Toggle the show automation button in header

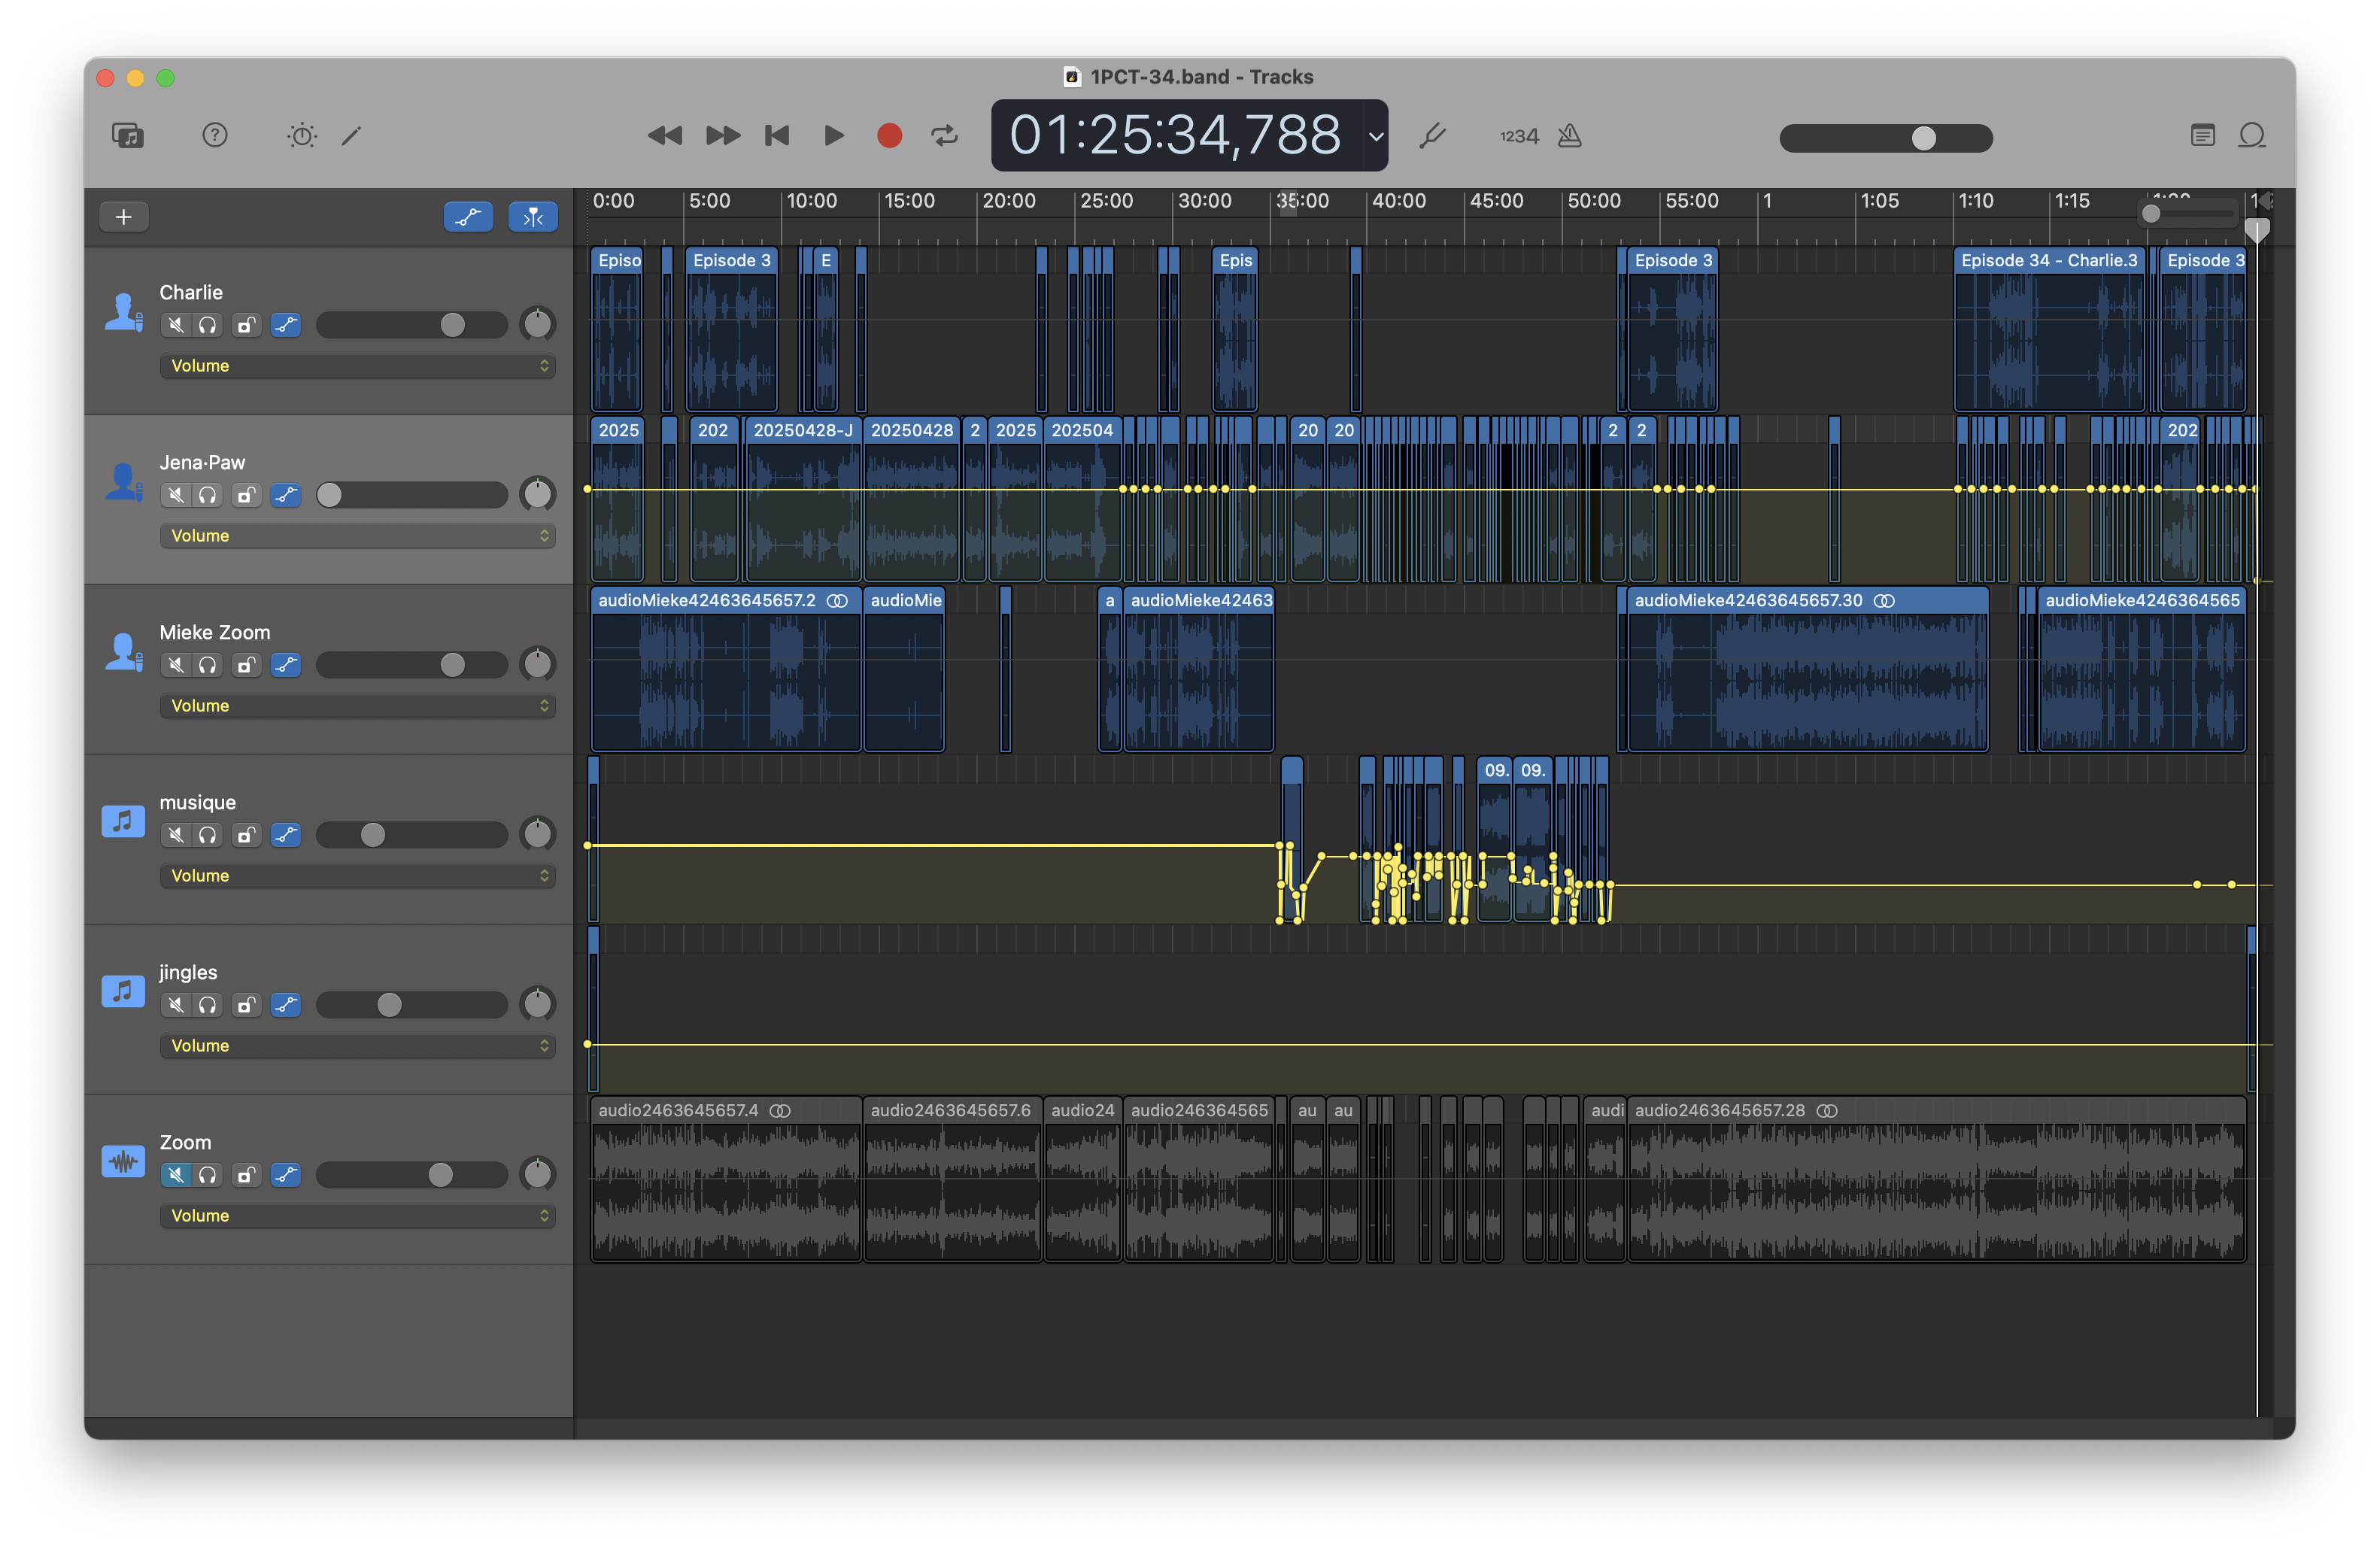(x=468, y=216)
